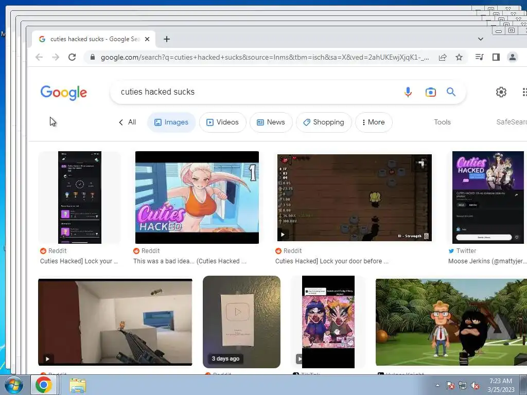
Task: Click the Twitter source label
Action: coord(466,251)
